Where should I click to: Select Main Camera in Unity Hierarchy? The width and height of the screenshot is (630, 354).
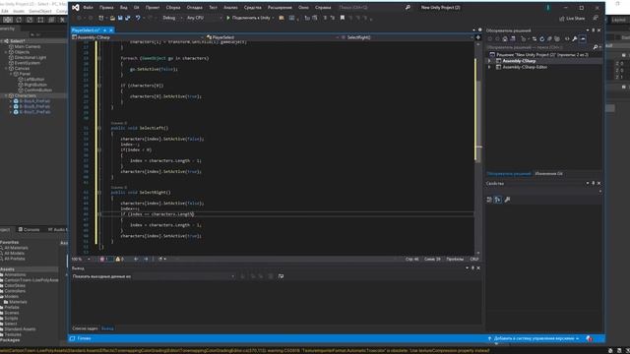(x=27, y=46)
